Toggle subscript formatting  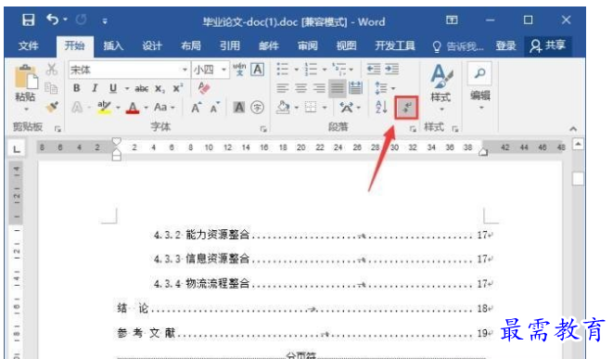pyautogui.click(x=160, y=89)
